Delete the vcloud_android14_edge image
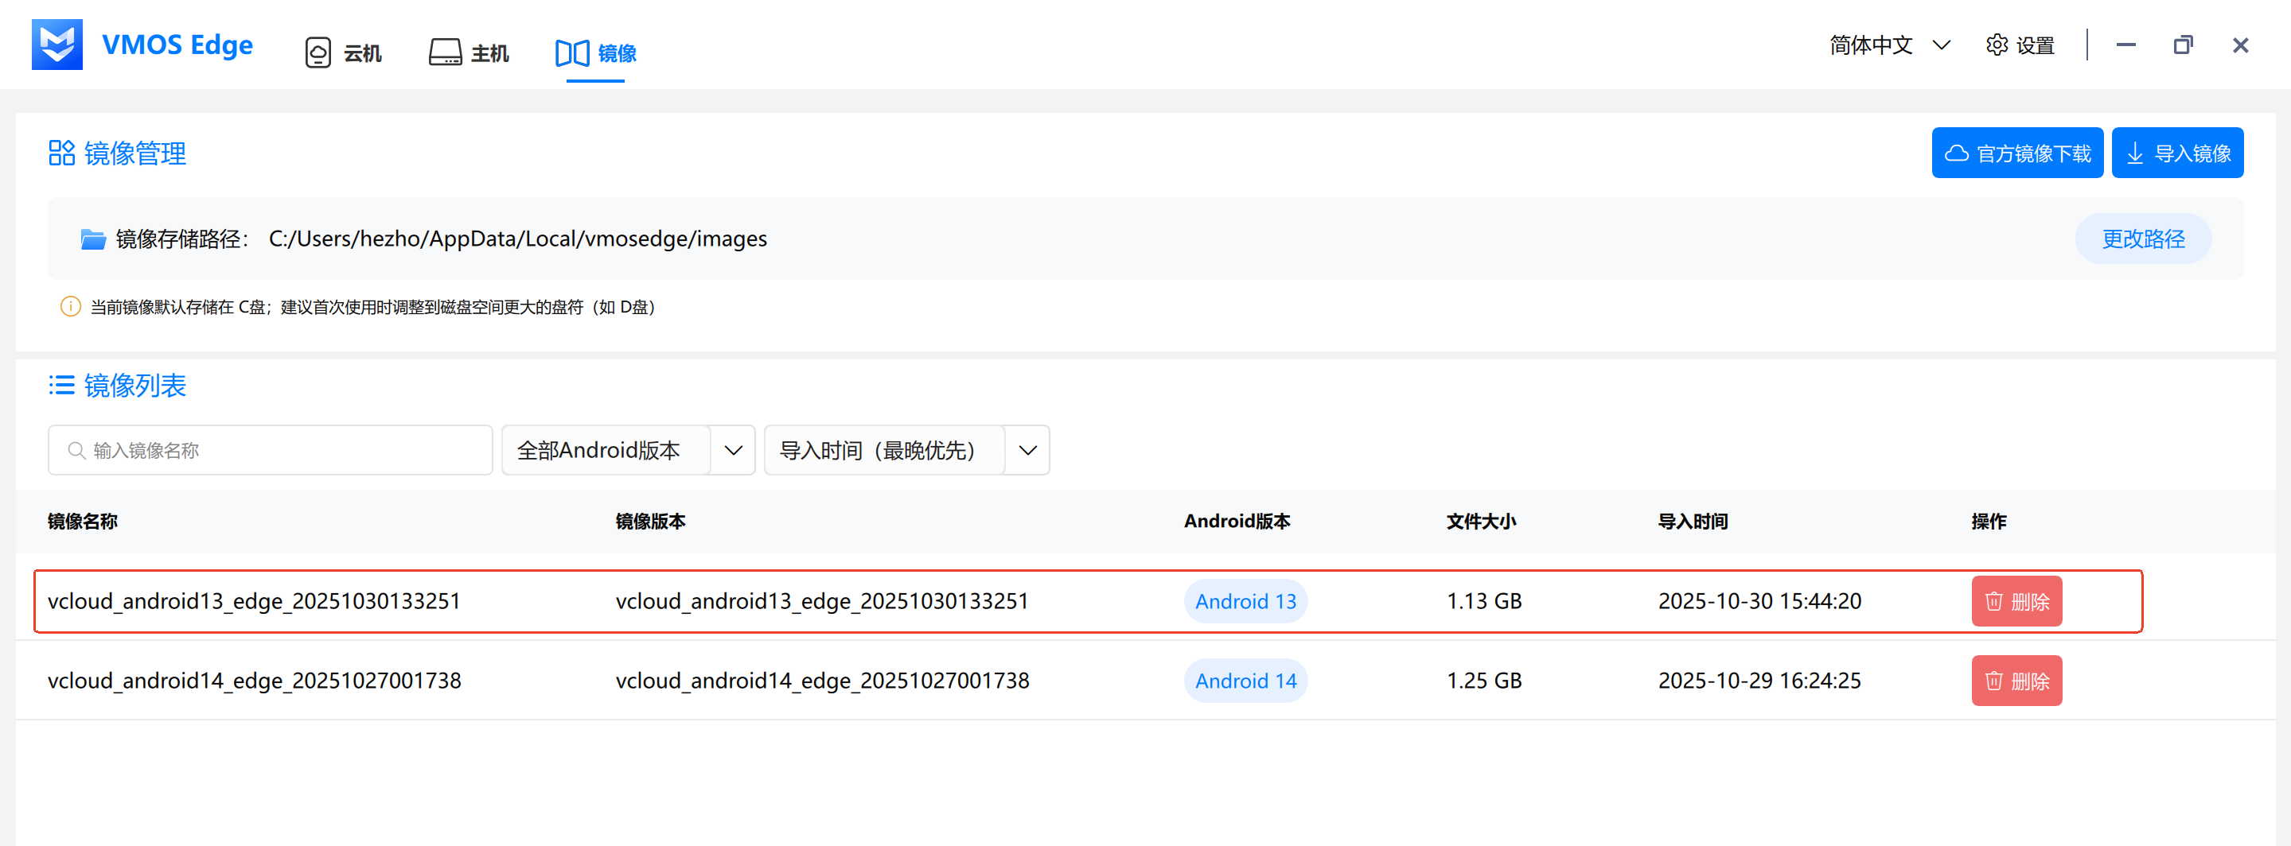The height and width of the screenshot is (846, 2291). tap(2016, 680)
